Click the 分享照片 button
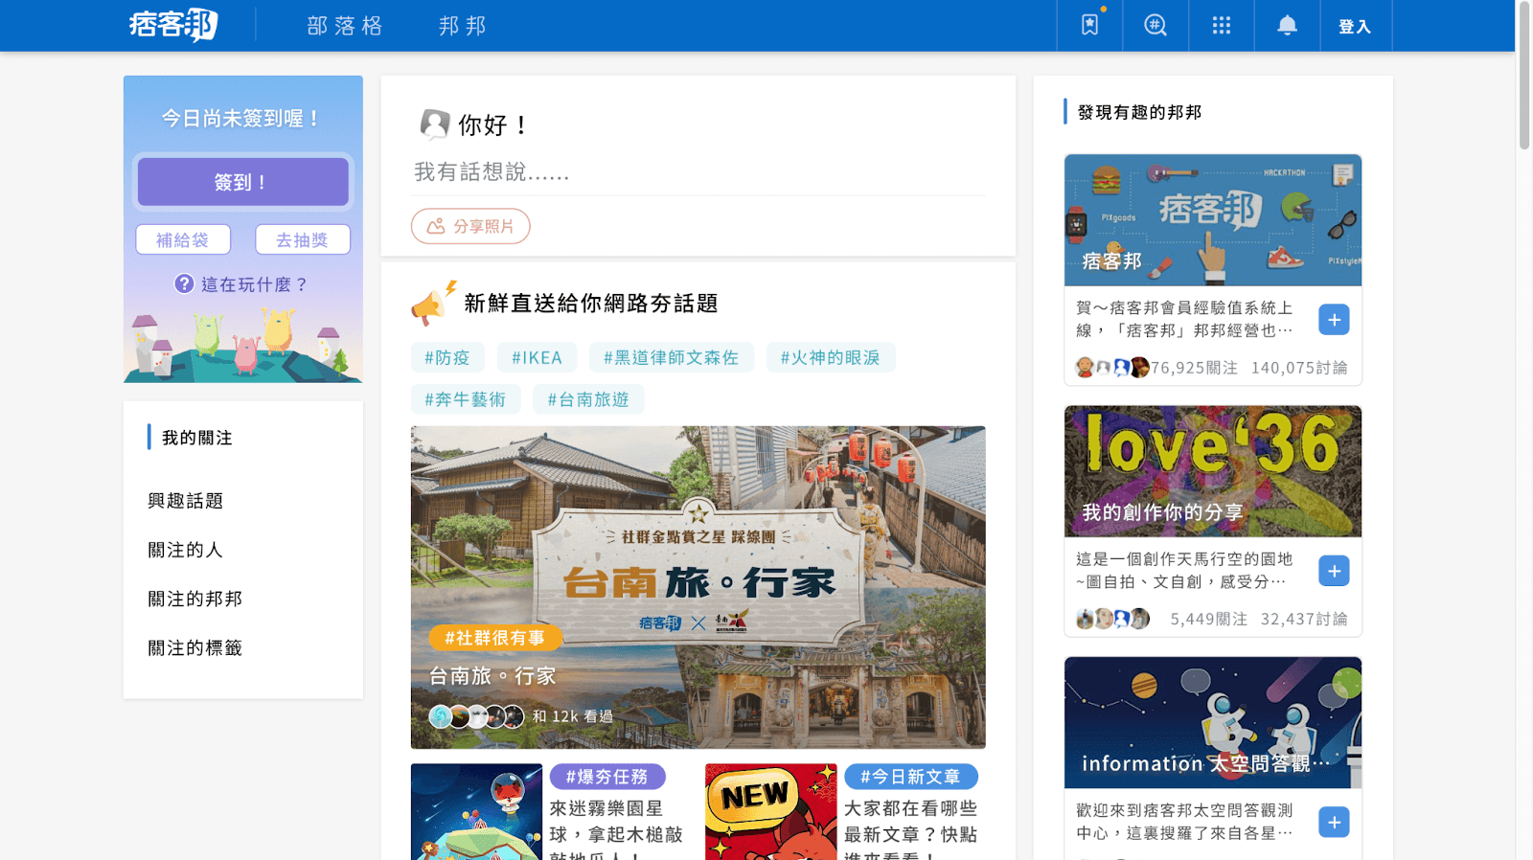Screen dimensions: 1533x860 point(470,226)
